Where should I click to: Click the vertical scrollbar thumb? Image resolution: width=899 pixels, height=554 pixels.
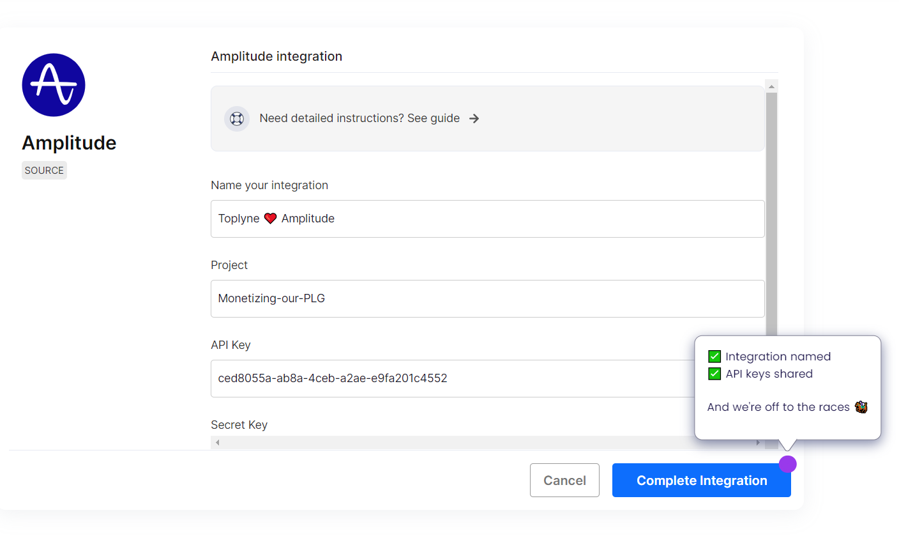click(x=771, y=211)
